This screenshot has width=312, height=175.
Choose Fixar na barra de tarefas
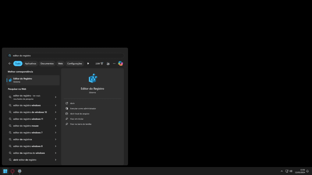coord(81,124)
